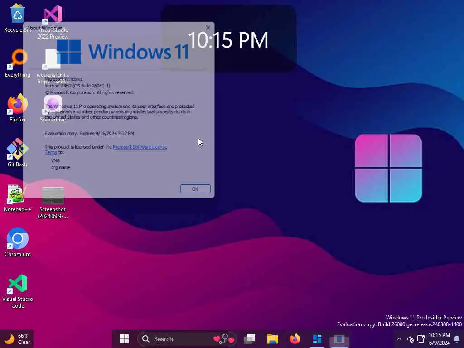This screenshot has height=348, width=464.
Task: Click the Evaluation copy expiry text
Action: click(x=89, y=134)
